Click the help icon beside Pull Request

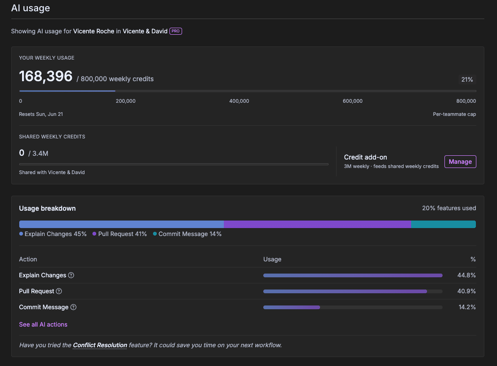(59, 291)
